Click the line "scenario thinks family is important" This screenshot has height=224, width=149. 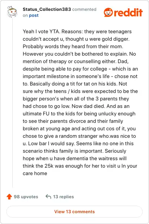pyautogui.click(x=74, y=151)
